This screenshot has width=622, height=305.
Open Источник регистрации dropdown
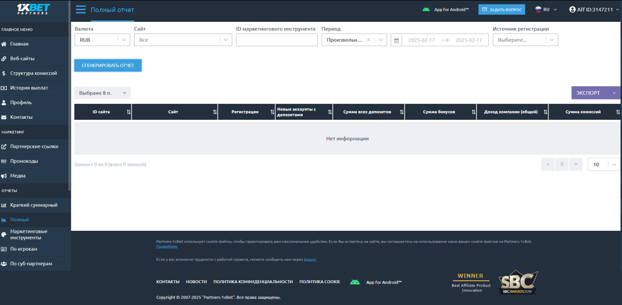(525, 40)
